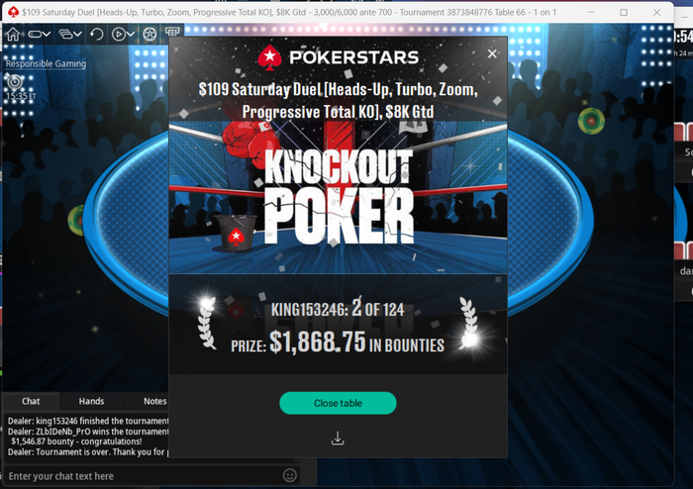Open the cashier icon in toolbar
Viewport: 693px width, 489px height.
[172, 32]
